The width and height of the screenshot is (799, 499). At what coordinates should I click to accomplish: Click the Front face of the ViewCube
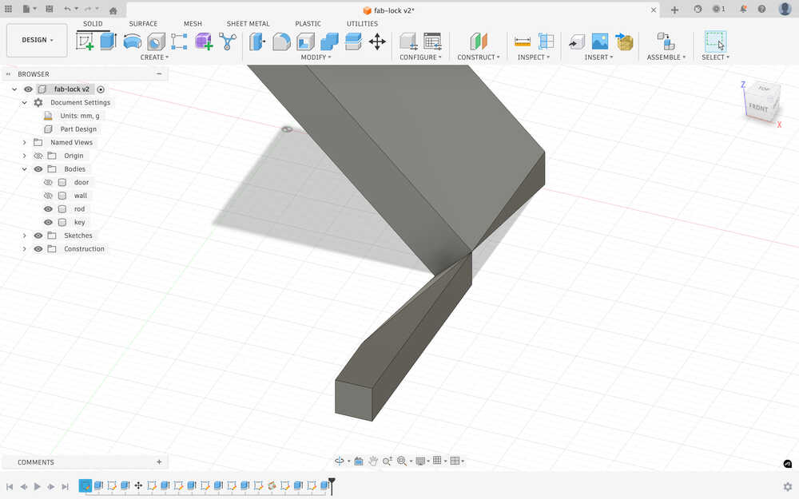pos(757,108)
